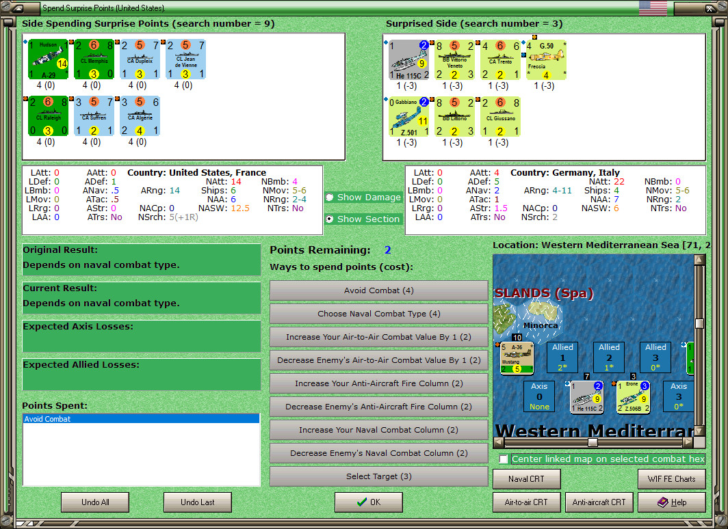The height and width of the screenshot is (529, 728).
Task: Click the A-36 Mustang unit on map
Action: [x=517, y=358]
